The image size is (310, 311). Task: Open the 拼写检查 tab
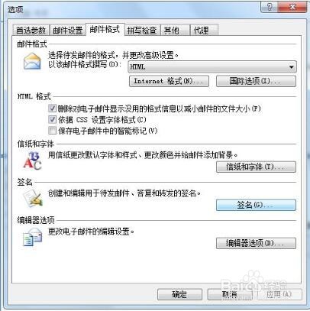point(142,31)
